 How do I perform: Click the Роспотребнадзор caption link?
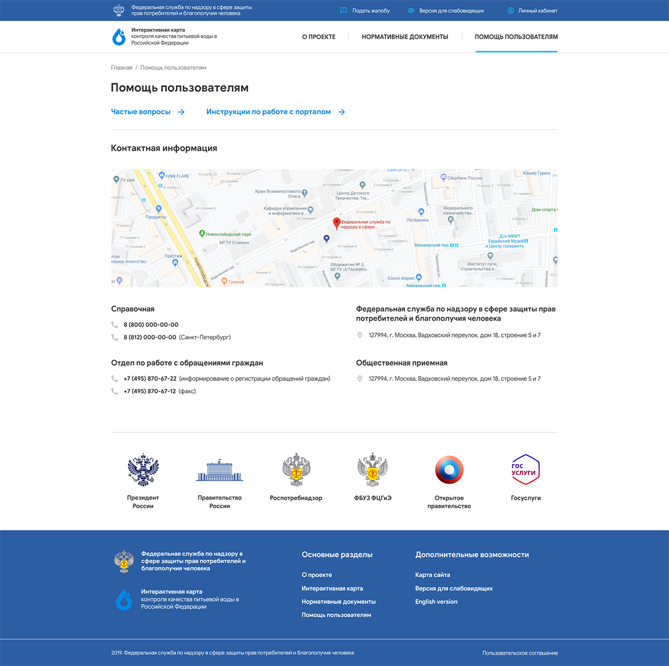click(296, 498)
